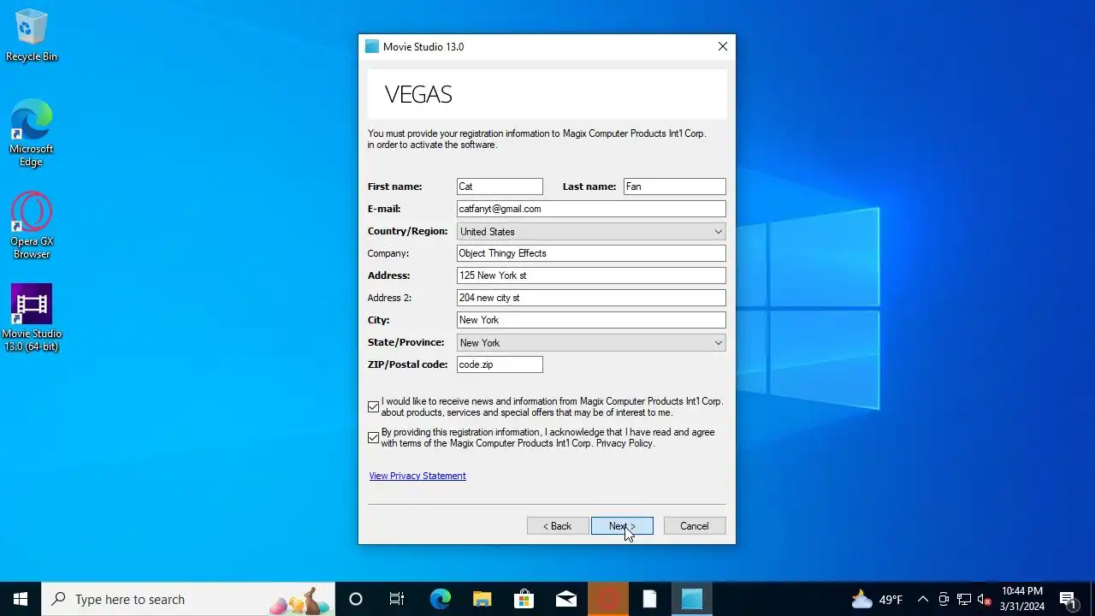Open Task View in the taskbar

(x=397, y=599)
